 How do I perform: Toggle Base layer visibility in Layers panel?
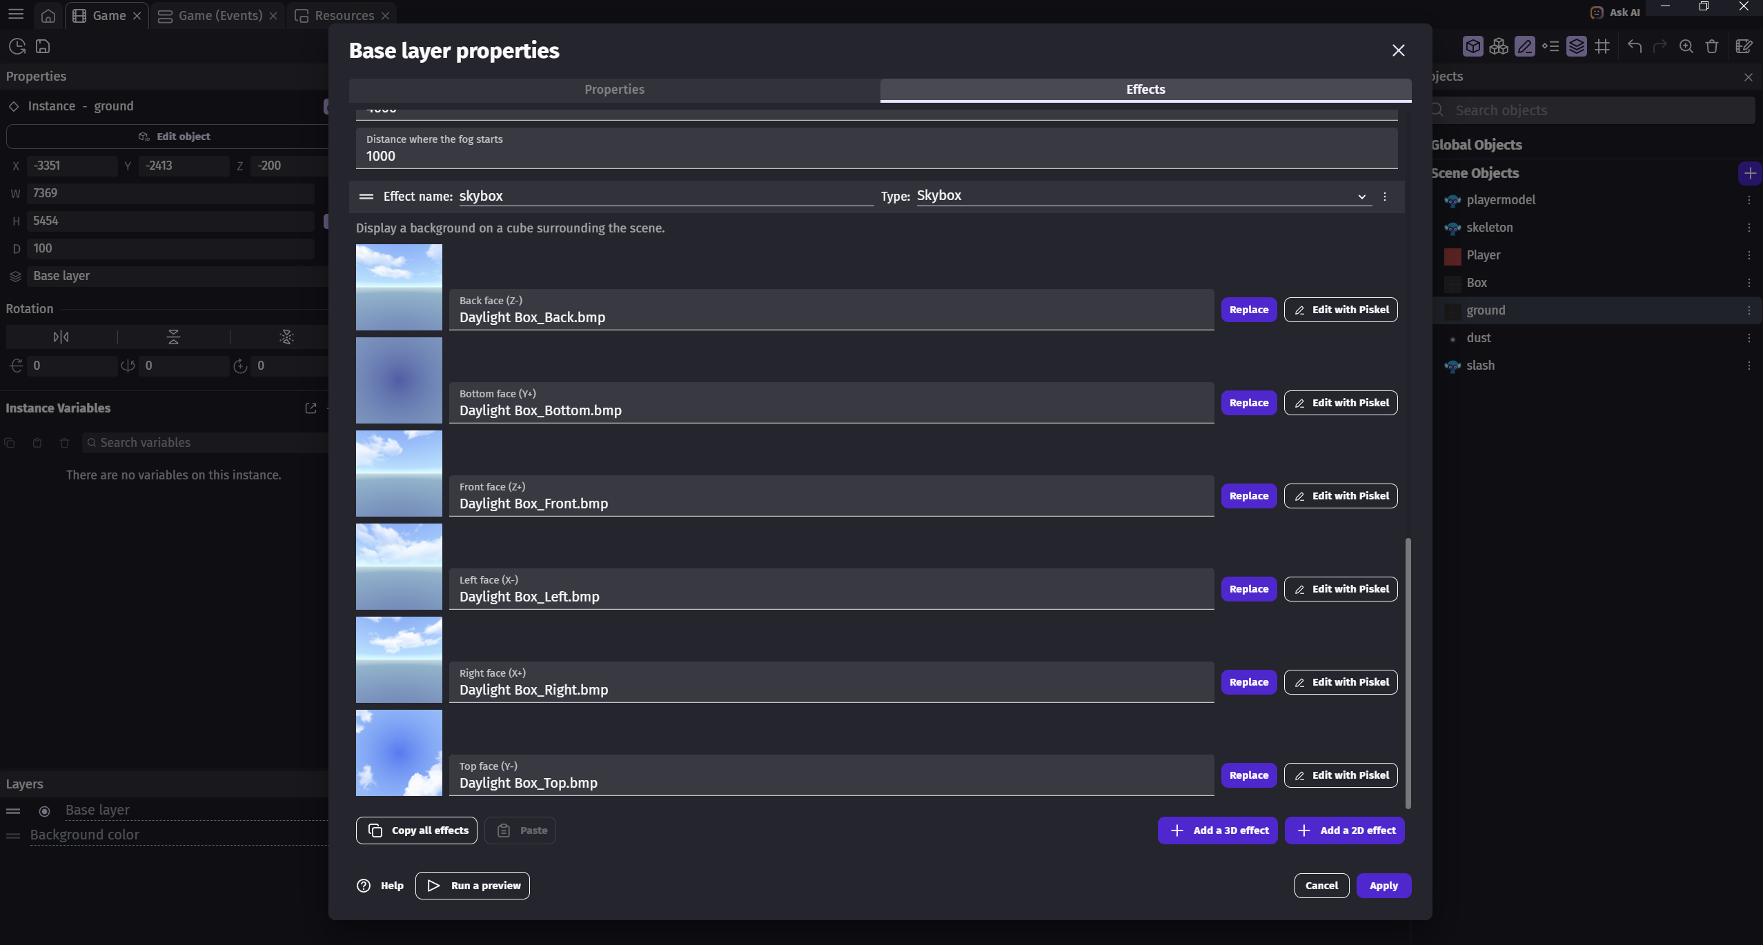[45, 809]
